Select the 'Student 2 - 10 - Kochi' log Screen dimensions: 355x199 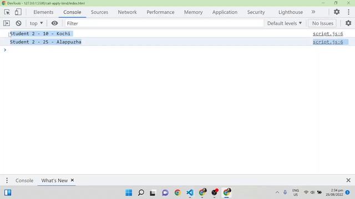click(x=40, y=34)
